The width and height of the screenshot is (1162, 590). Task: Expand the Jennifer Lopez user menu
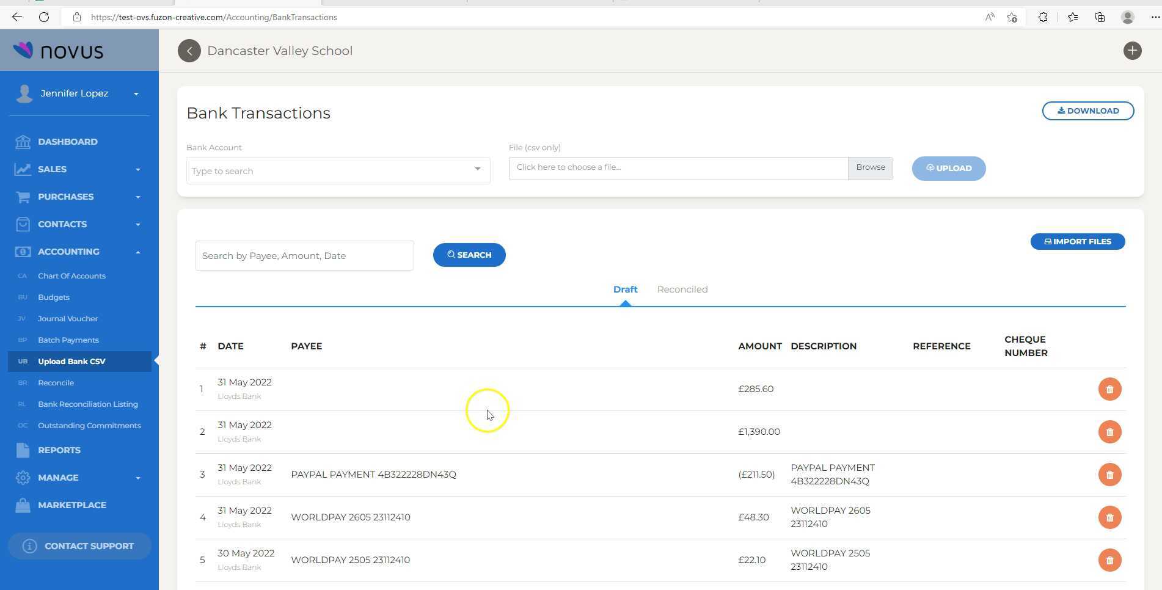[x=136, y=93]
